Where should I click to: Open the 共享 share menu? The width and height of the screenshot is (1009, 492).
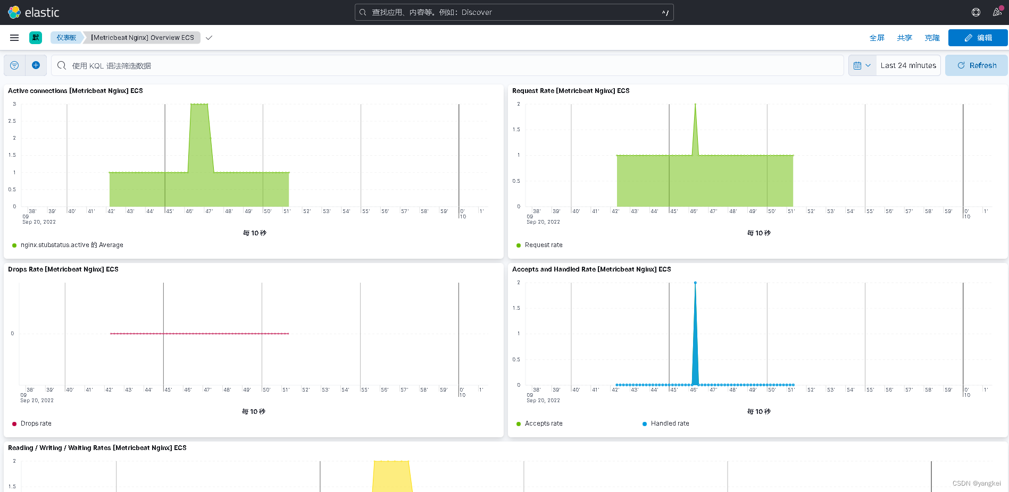click(904, 38)
